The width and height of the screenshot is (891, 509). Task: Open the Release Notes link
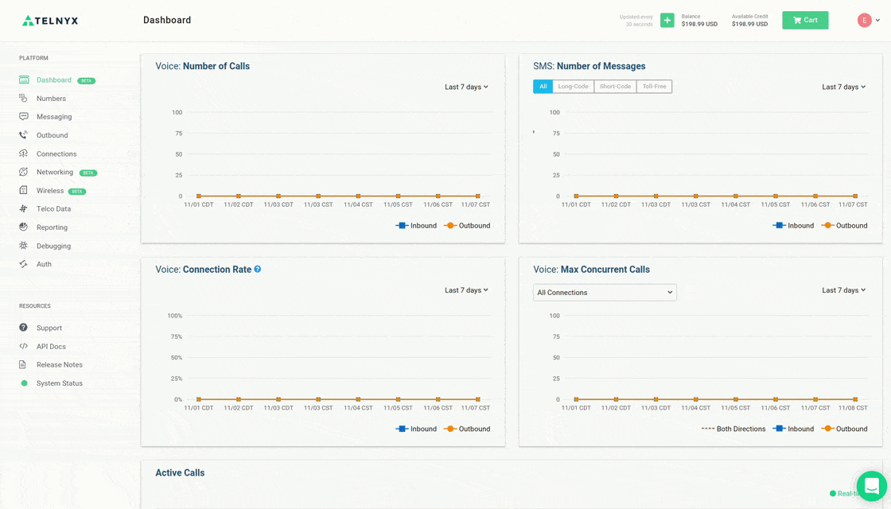coord(60,365)
